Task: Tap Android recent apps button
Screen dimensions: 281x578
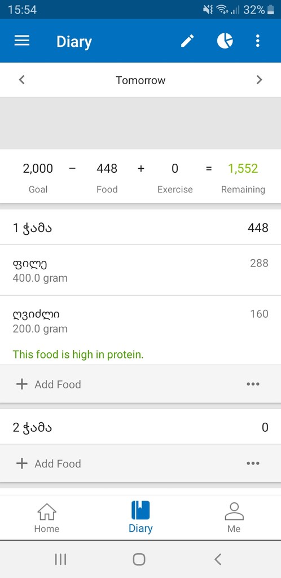Action: click(61, 559)
